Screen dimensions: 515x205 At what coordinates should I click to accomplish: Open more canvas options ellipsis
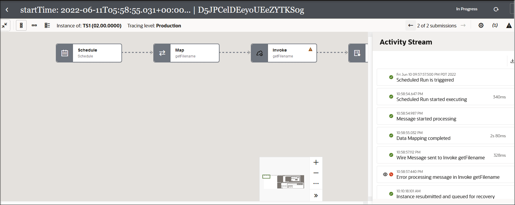(316, 183)
